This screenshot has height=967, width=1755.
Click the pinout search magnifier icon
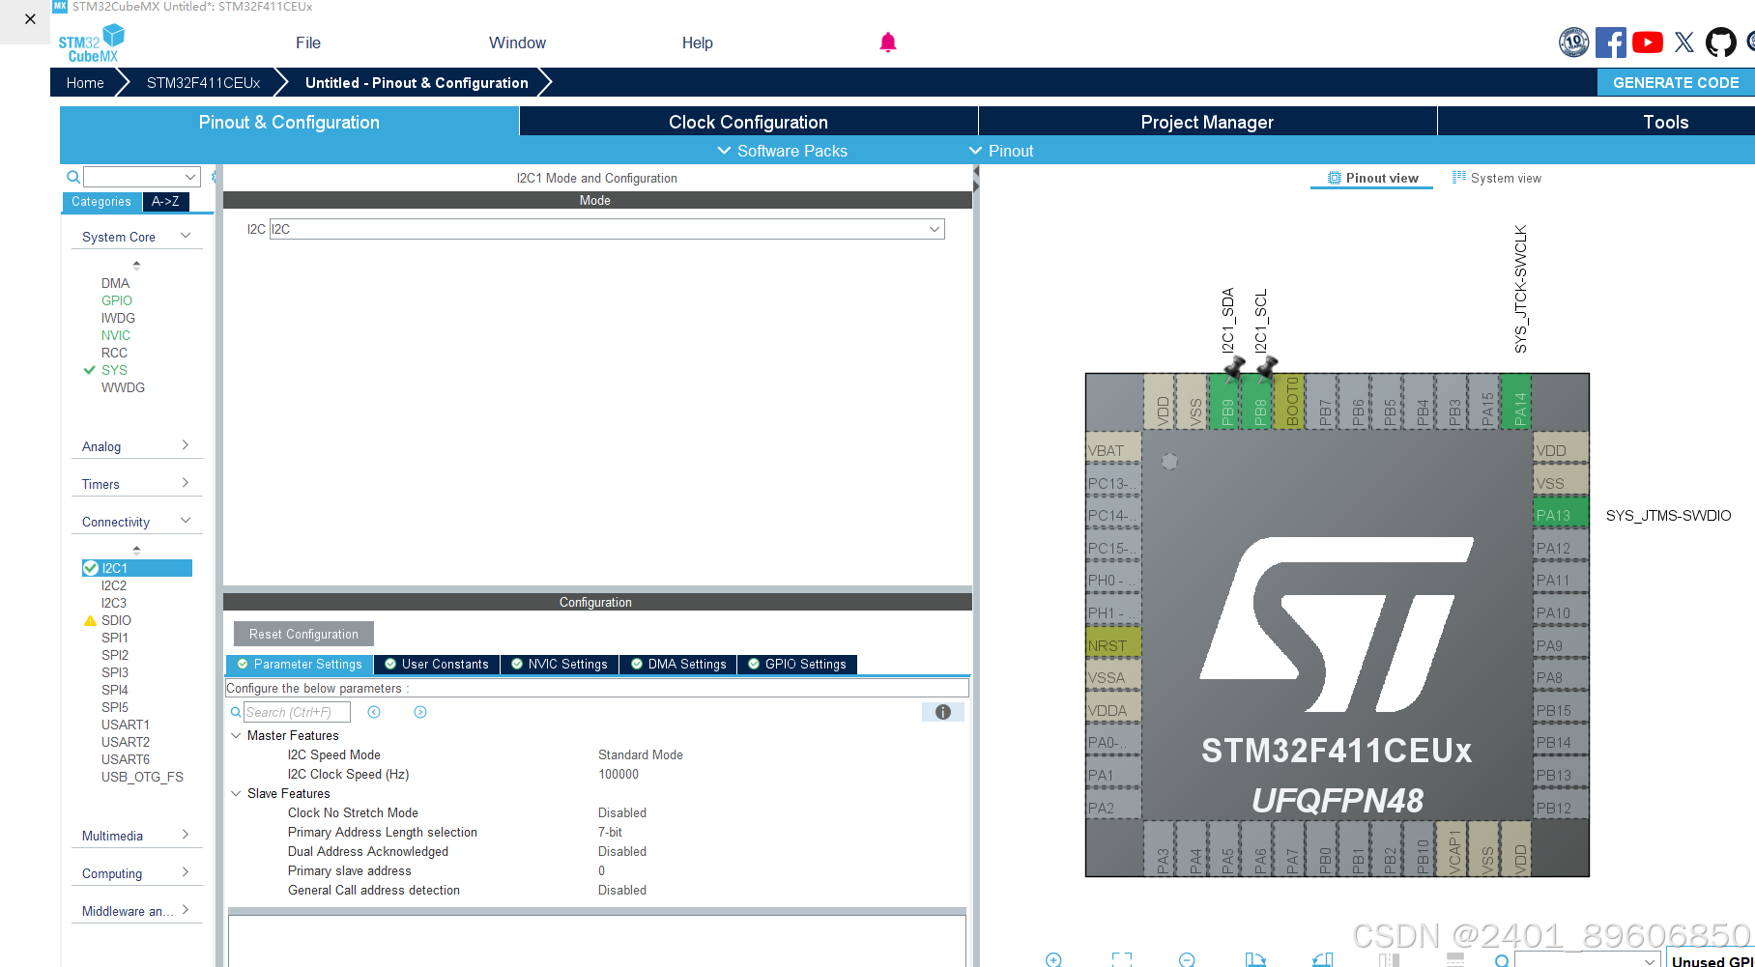[x=1502, y=960]
